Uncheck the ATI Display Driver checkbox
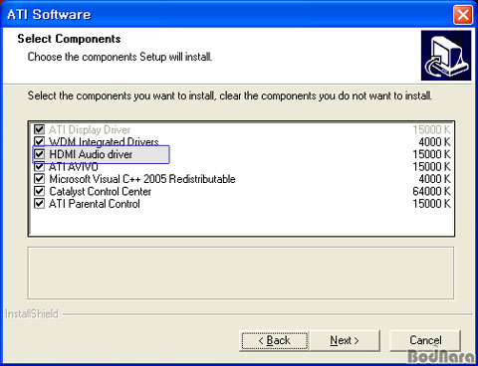 click(39, 129)
